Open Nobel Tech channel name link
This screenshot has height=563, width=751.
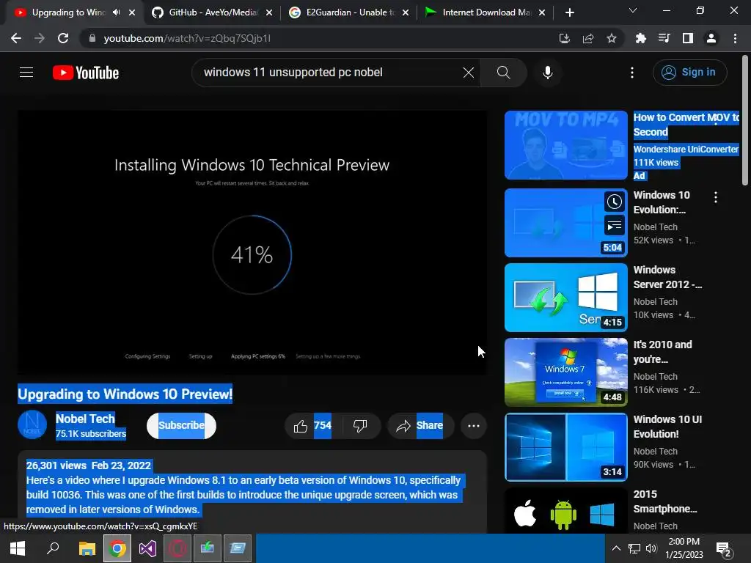[85, 419]
